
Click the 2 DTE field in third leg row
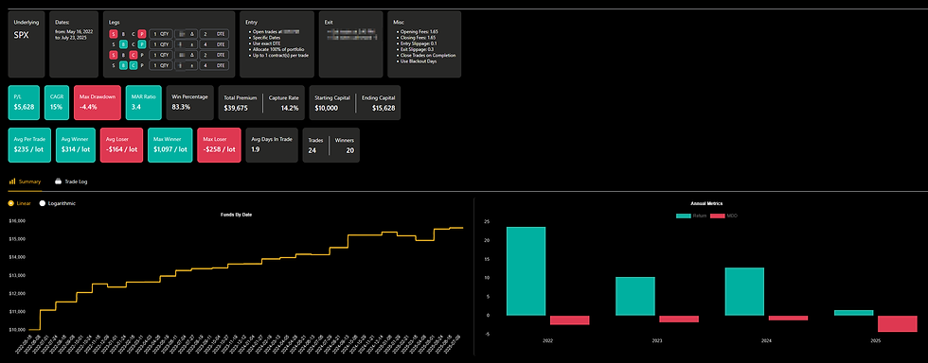pyautogui.click(x=214, y=55)
